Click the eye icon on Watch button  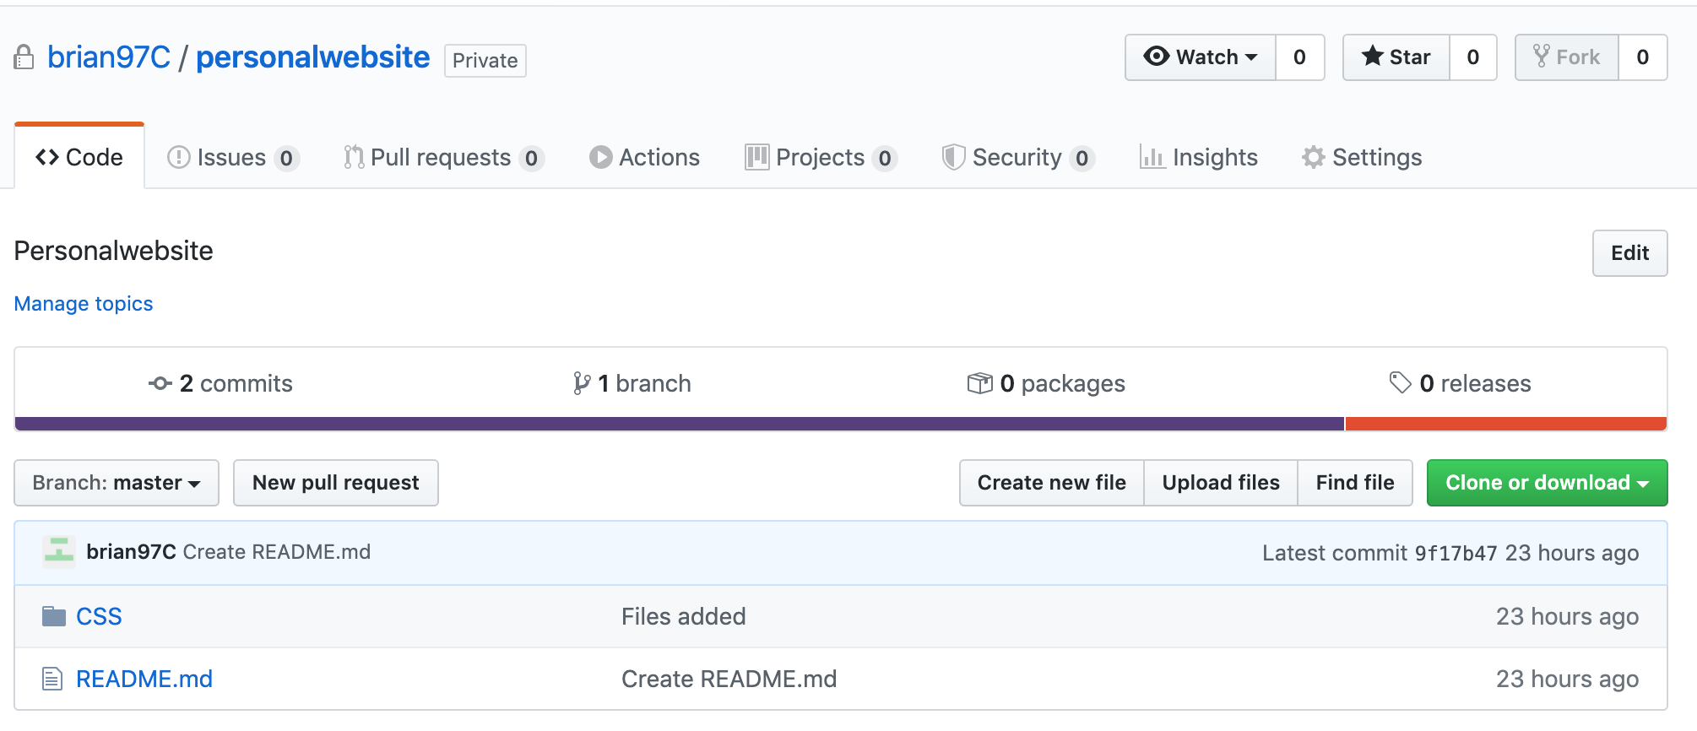click(x=1156, y=57)
